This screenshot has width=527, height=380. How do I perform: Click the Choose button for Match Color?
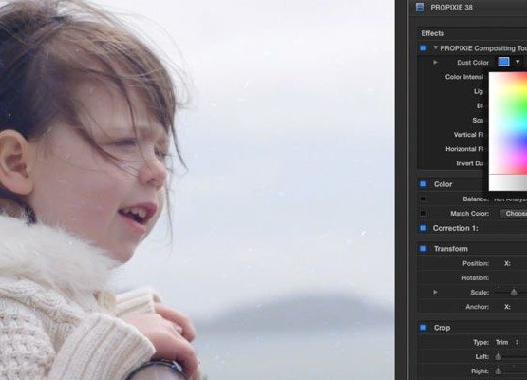tap(514, 214)
